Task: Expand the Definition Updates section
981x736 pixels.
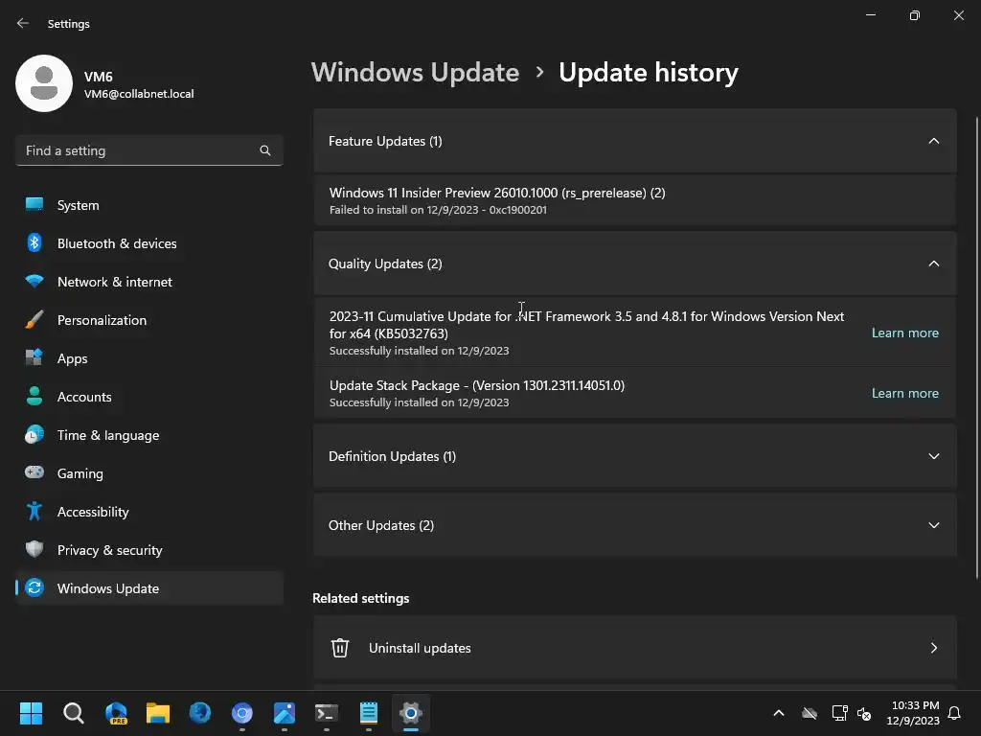Action: 934,456
